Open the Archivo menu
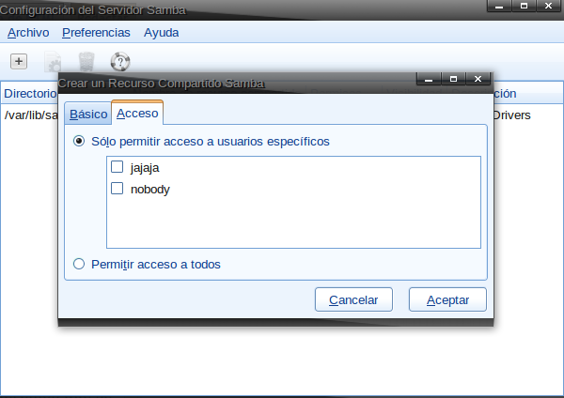 point(28,33)
